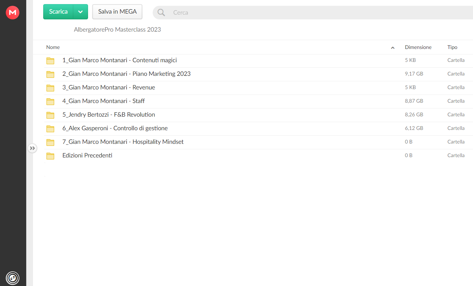The image size is (473, 286).
Task: Click the search magnifier icon
Action: (x=161, y=13)
